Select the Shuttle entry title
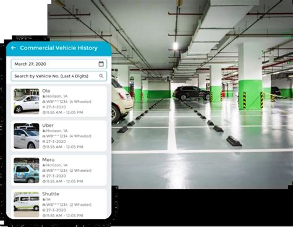Screen dimensions: 293x227 [x=51, y=194]
